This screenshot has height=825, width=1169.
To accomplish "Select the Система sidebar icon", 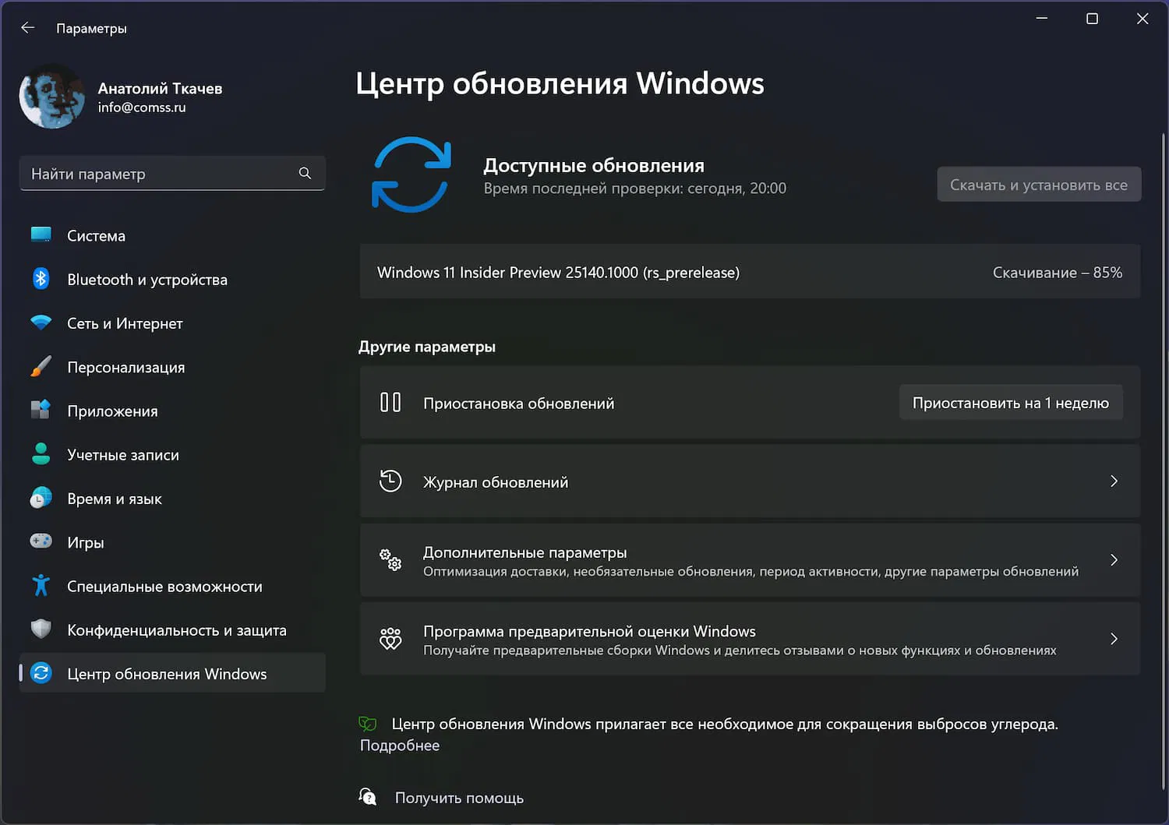I will (x=41, y=234).
